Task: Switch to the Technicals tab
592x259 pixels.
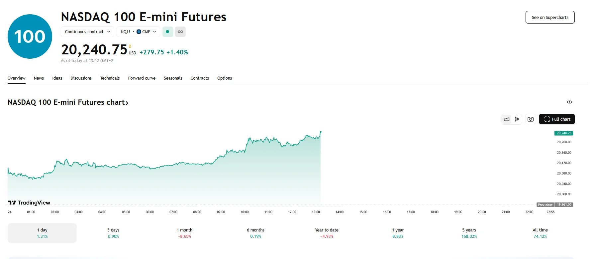Action: [110, 78]
